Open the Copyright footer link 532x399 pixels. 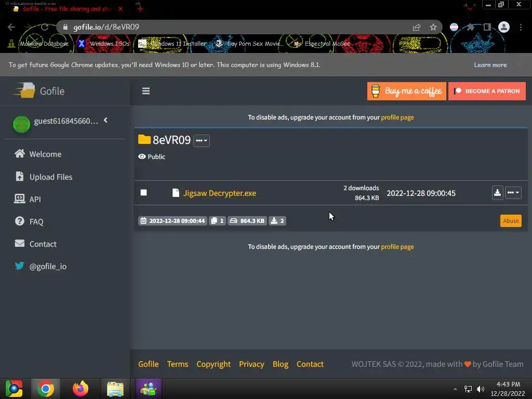click(214, 364)
